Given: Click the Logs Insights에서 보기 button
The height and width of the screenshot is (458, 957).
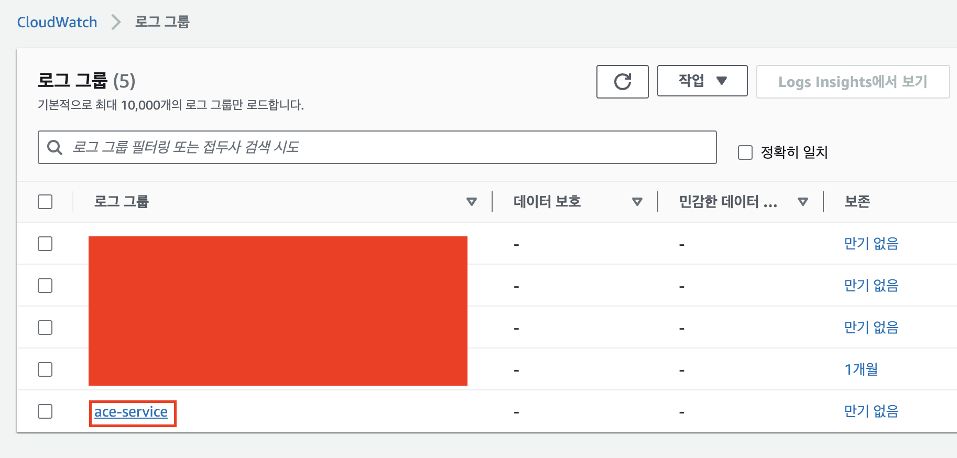Looking at the screenshot, I should 853,82.
